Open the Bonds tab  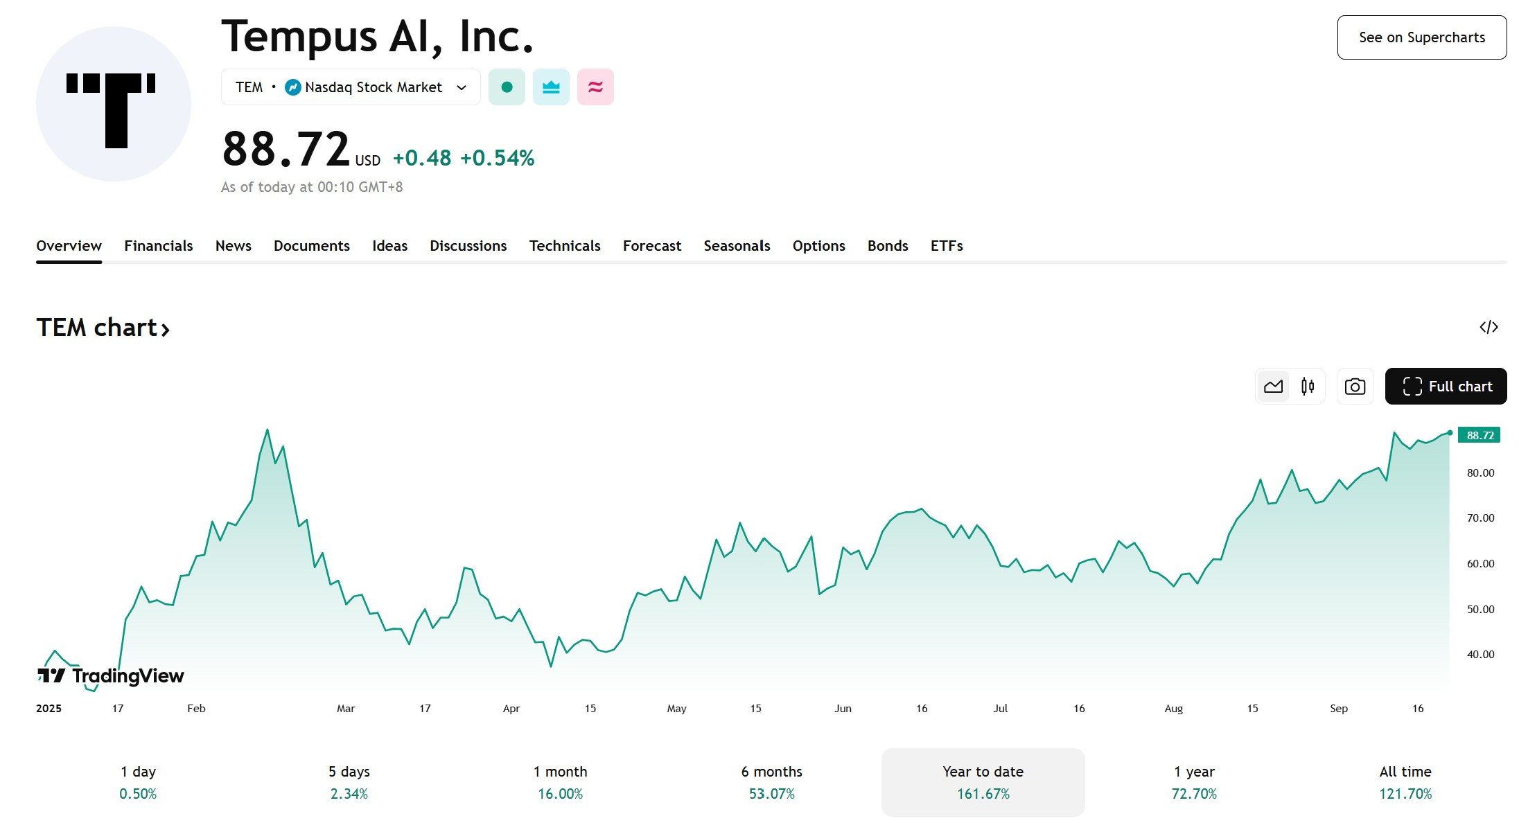click(x=888, y=246)
